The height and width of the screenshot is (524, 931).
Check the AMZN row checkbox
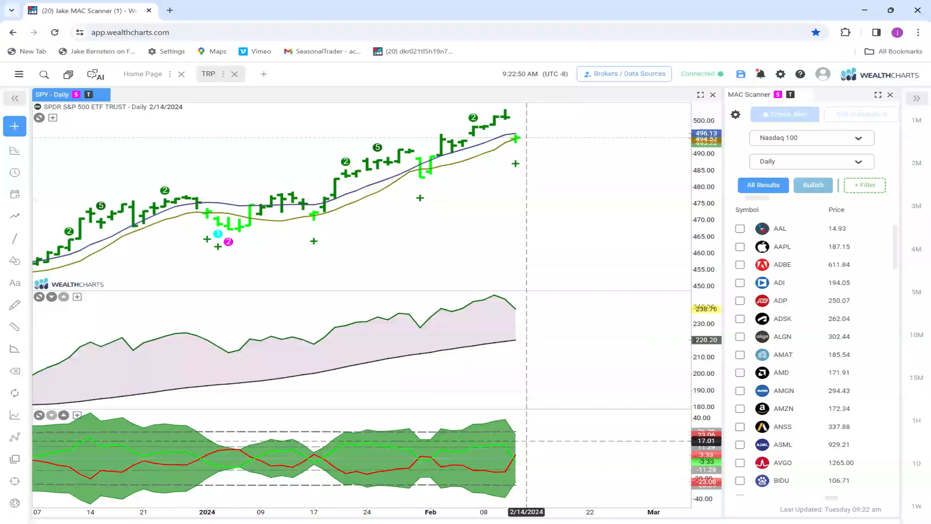coord(739,409)
